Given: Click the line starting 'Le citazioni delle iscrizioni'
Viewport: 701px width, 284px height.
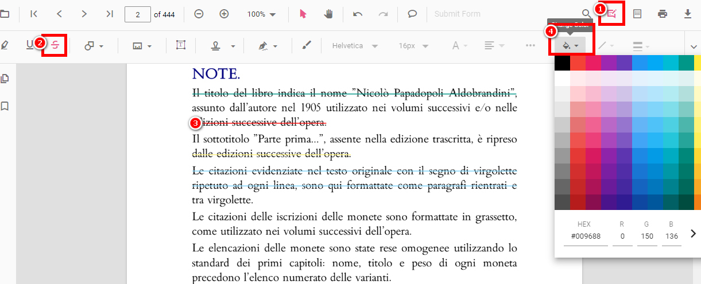Looking at the screenshot, I should [x=354, y=217].
